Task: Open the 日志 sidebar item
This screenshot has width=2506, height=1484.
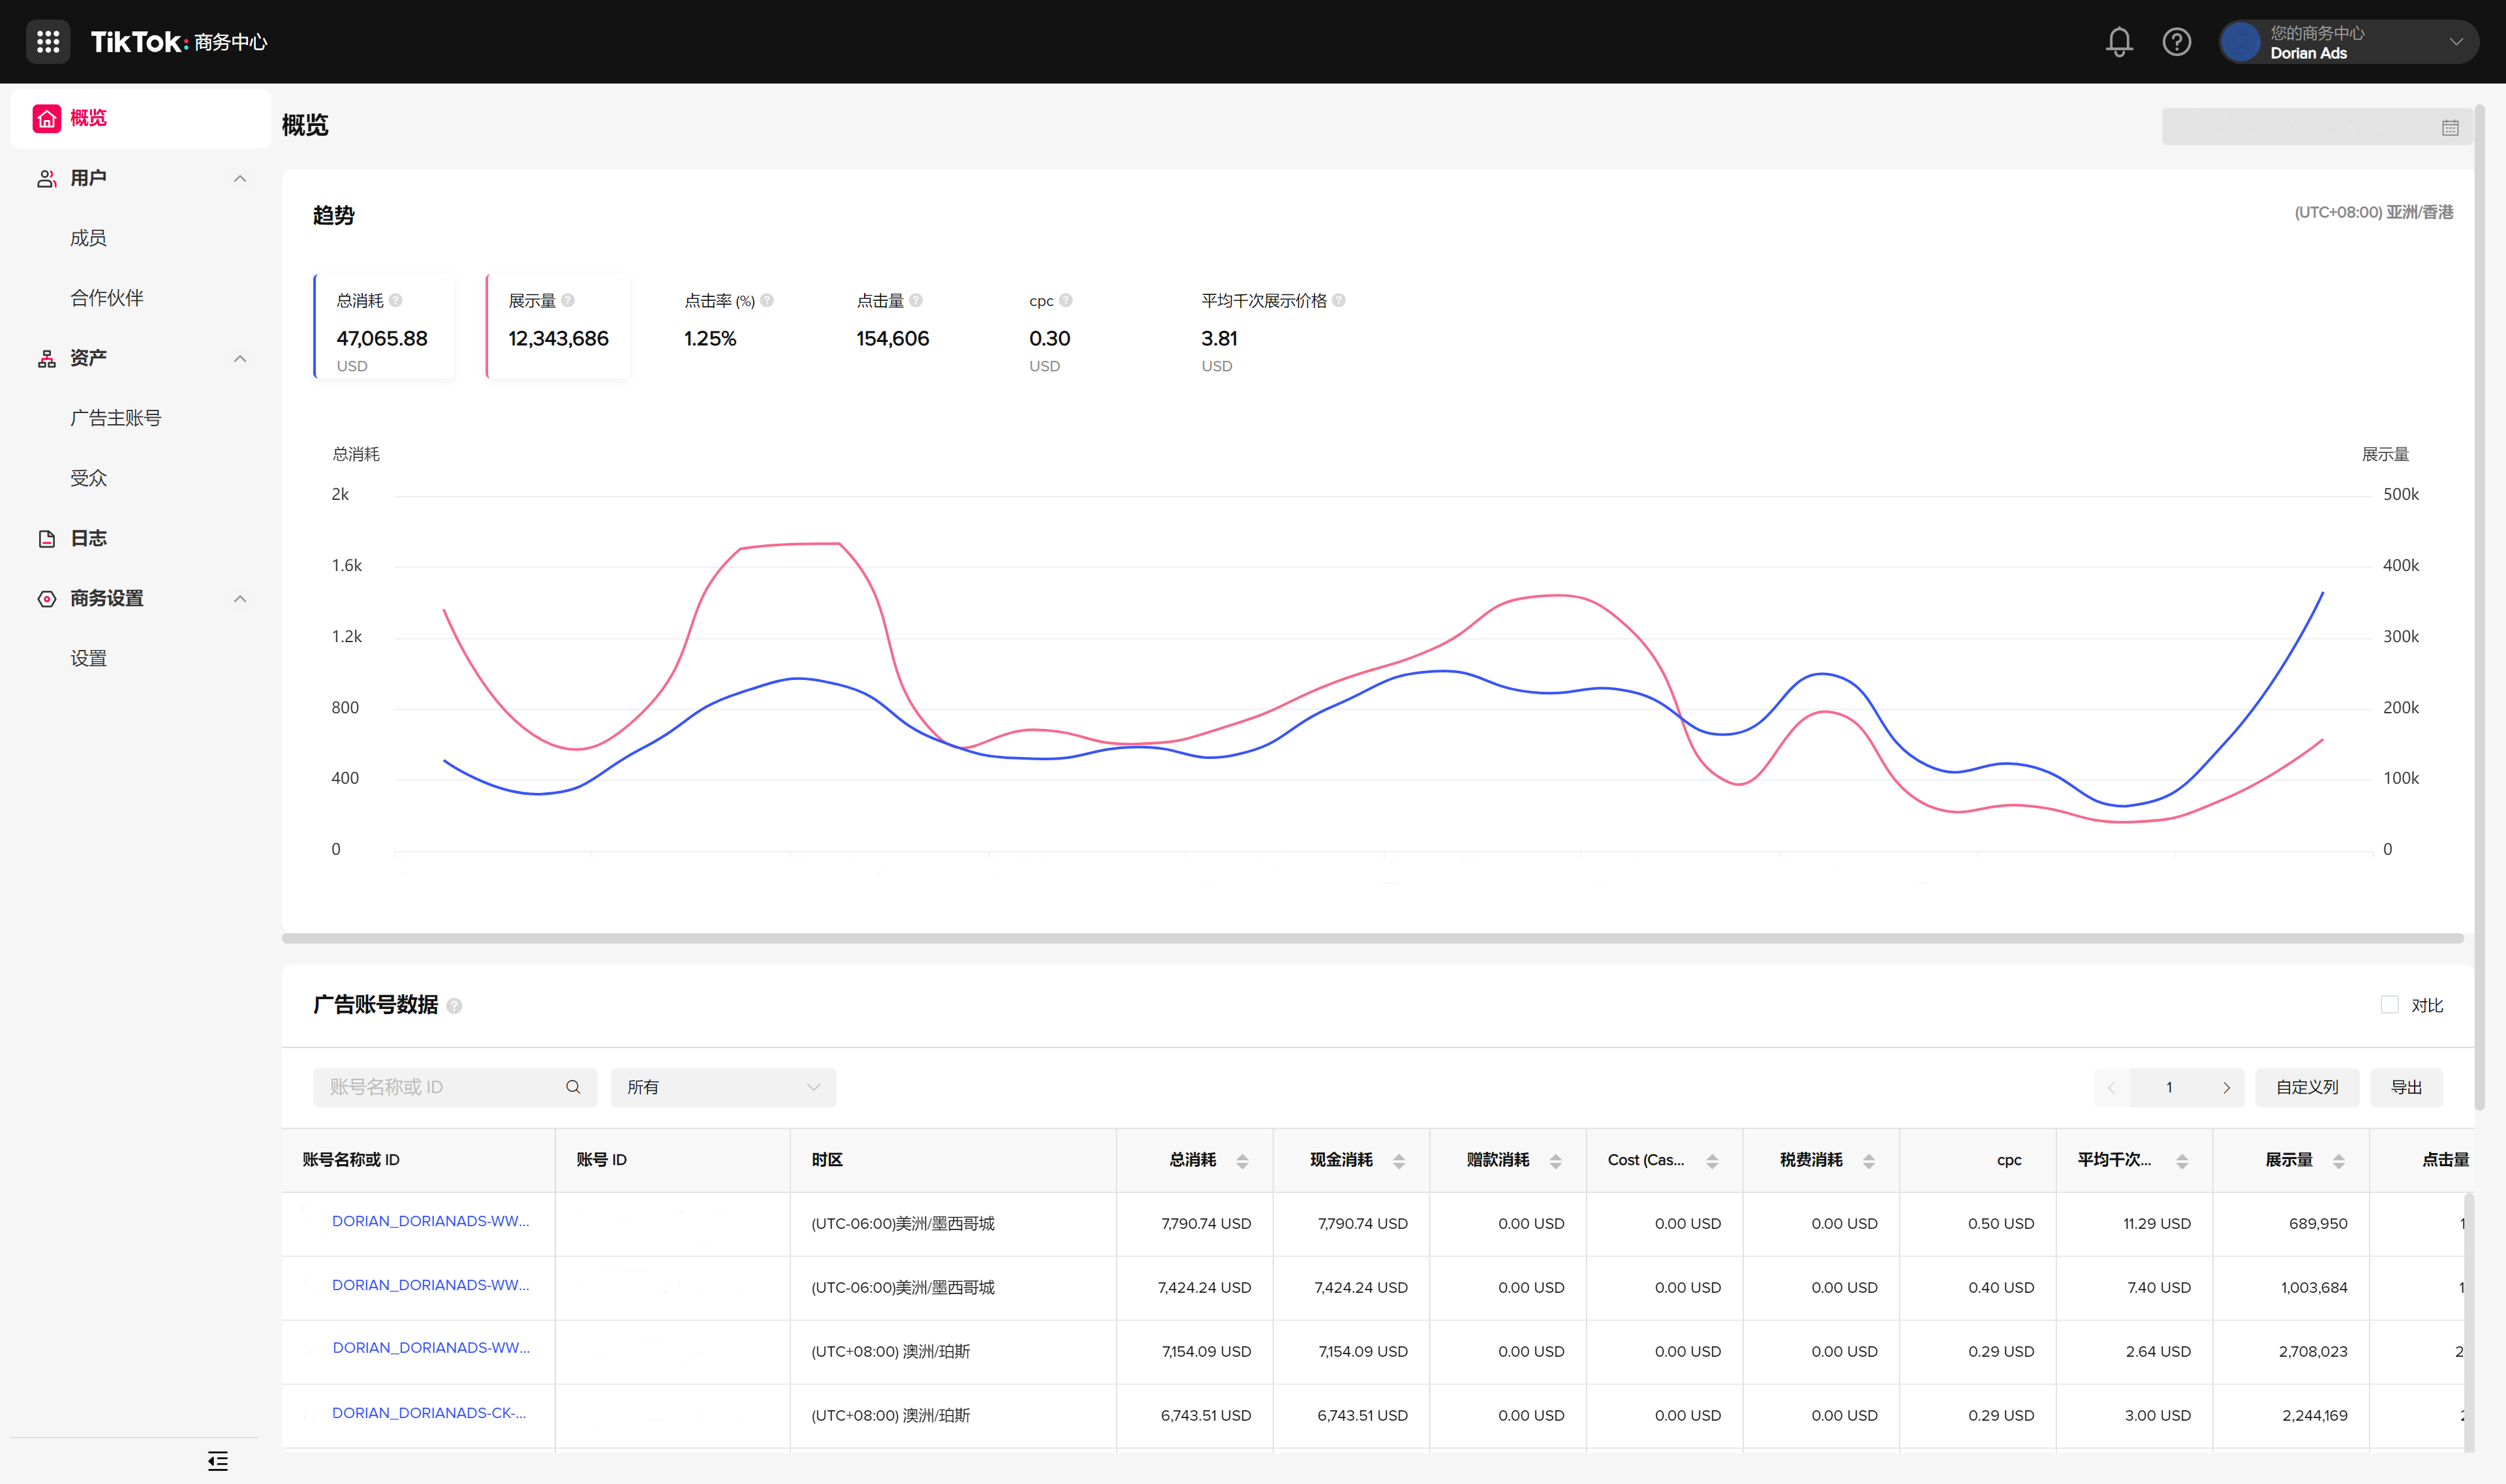Action: [x=88, y=538]
